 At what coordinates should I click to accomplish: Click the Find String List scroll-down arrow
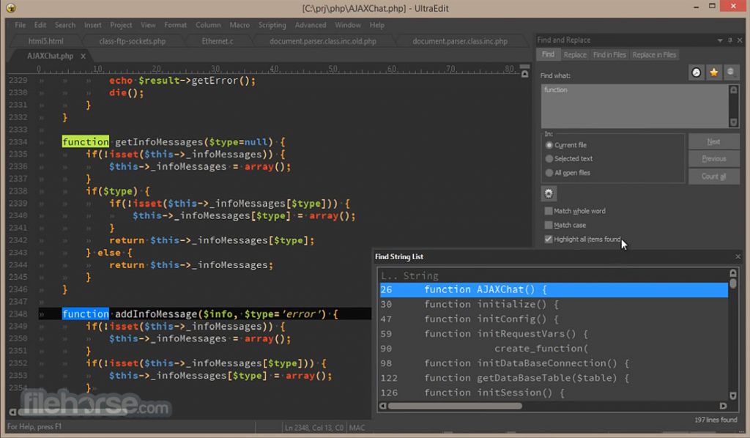click(x=732, y=396)
